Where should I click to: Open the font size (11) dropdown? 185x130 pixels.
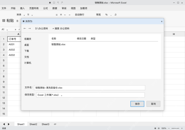pos(32,15)
